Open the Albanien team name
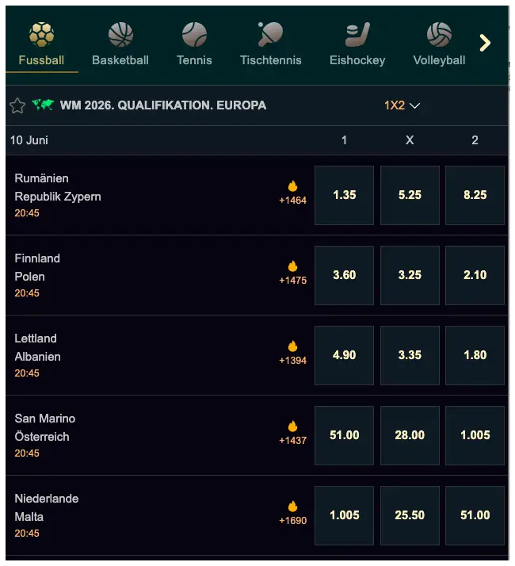The height and width of the screenshot is (566, 515). (37, 357)
